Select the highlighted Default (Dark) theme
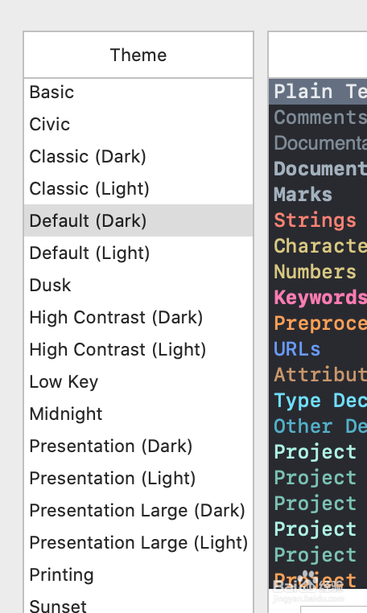367x613 pixels. coord(138,221)
